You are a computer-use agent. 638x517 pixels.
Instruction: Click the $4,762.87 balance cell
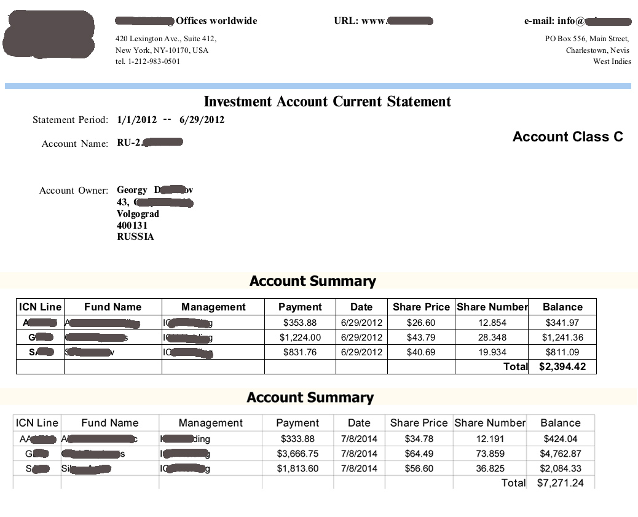(560, 454)
